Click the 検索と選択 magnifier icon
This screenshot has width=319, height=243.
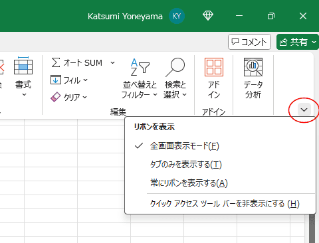click(x=175, y=67)
